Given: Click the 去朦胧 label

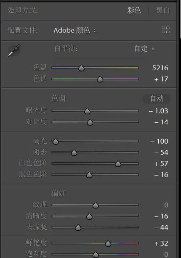Looking at the screenshot, I should pos(37,227).
